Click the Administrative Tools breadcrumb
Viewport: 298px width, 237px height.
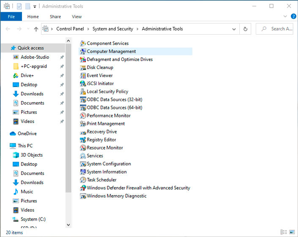162,29
